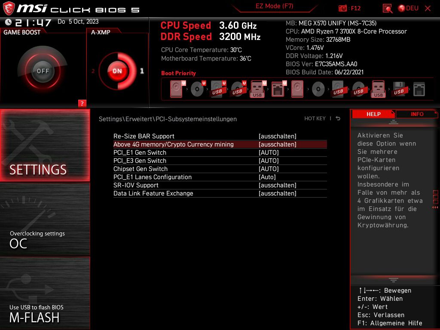Toggle the GAME BOOST knob currently OFF
The height and width of the screenshot is (330, 440).
[43, 71]
